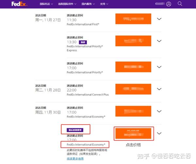
Task: Expand the 17:00 International Priority chevron
Action: 159,67
